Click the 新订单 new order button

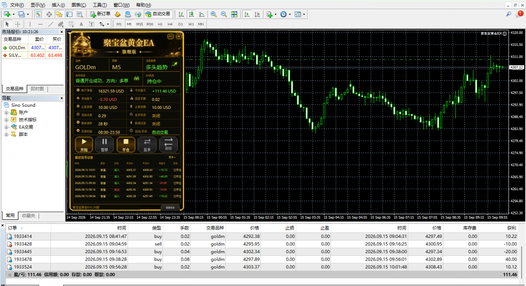click(x=100, y=14)
